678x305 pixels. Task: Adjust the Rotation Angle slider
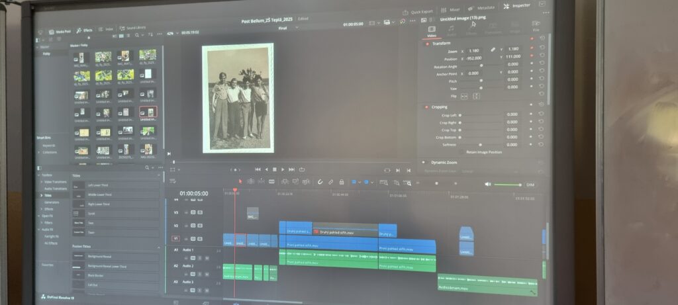point(481,65)
